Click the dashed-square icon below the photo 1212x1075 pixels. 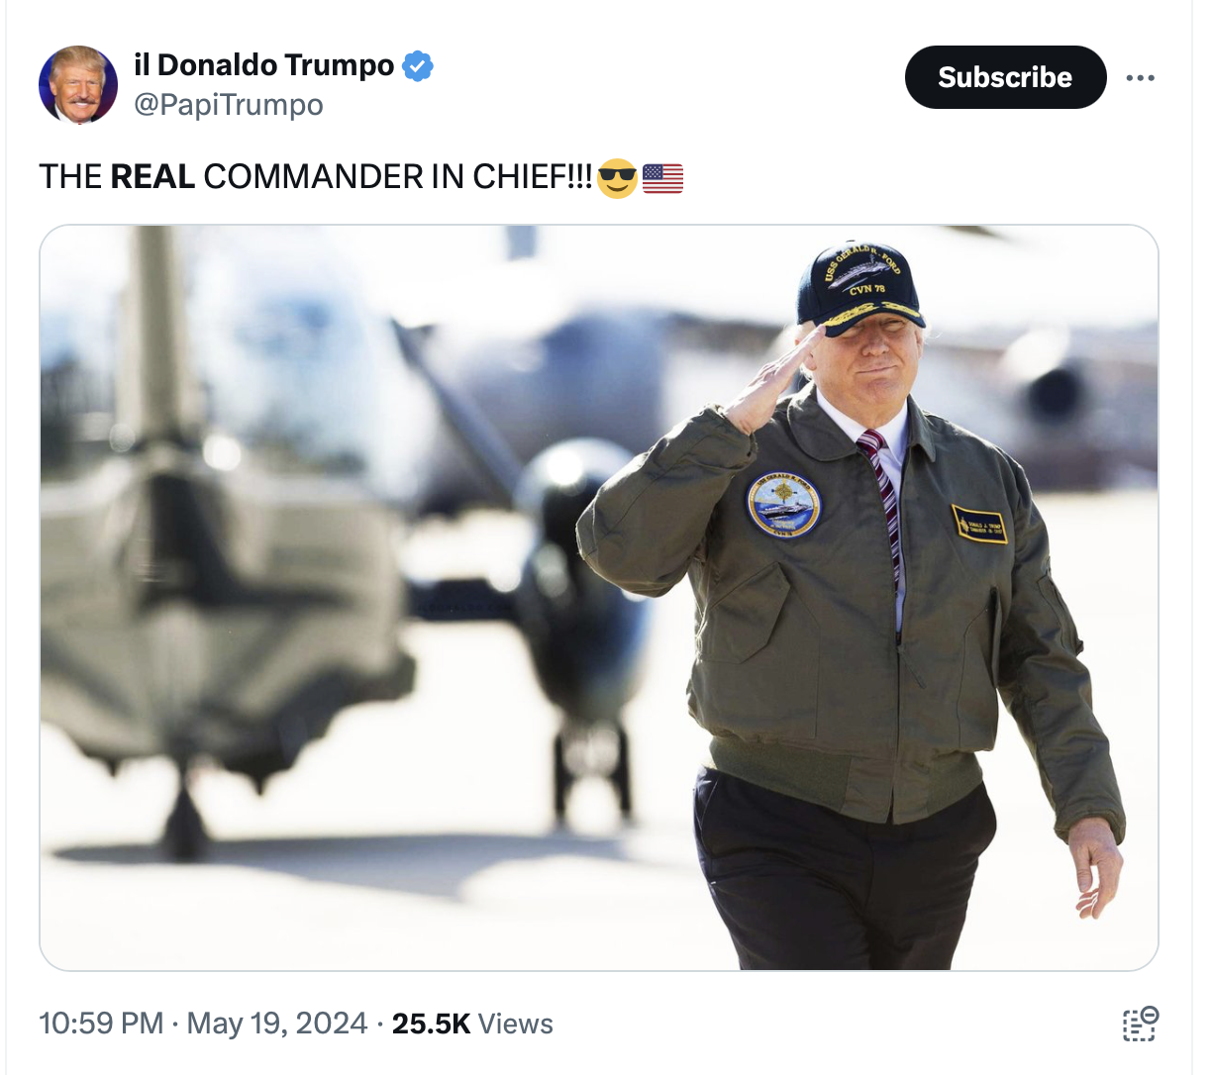pos(1140,1024)
